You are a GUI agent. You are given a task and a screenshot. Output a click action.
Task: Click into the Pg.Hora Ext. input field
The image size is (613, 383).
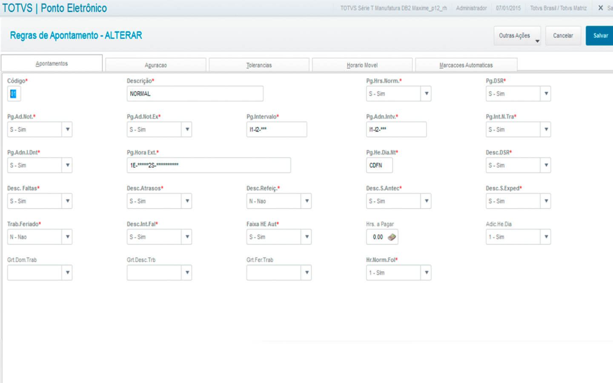pyautogui.click(x=209, y=166)
